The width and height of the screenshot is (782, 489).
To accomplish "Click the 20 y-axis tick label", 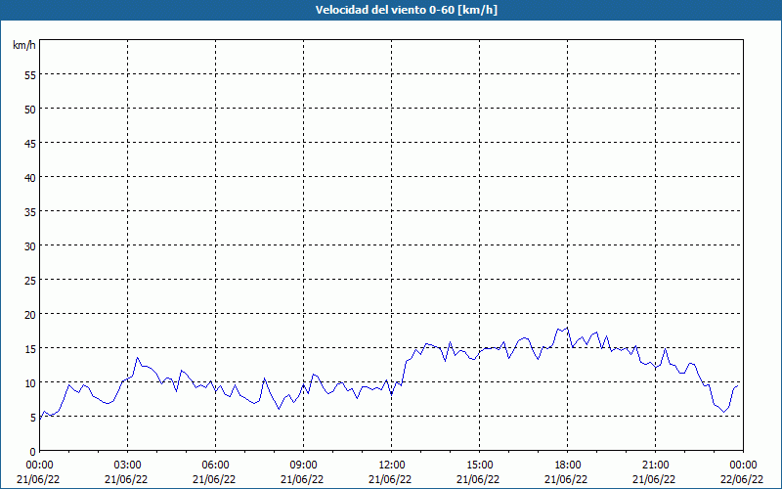I will [x=29, y=314].
